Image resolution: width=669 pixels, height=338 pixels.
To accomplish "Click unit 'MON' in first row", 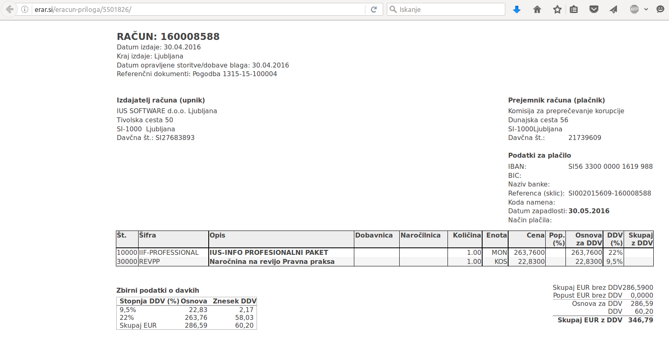I will coord(499,252).
